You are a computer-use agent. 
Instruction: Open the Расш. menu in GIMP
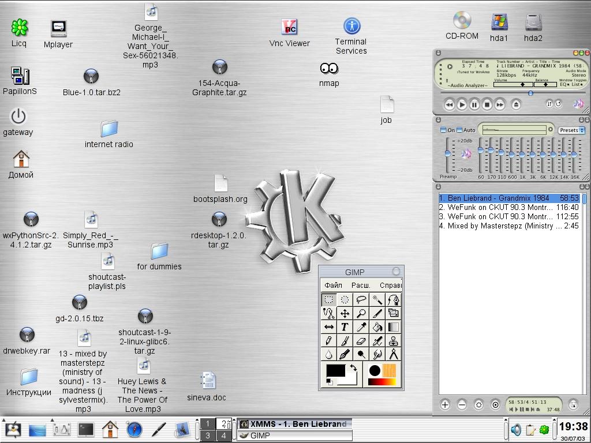361,285
